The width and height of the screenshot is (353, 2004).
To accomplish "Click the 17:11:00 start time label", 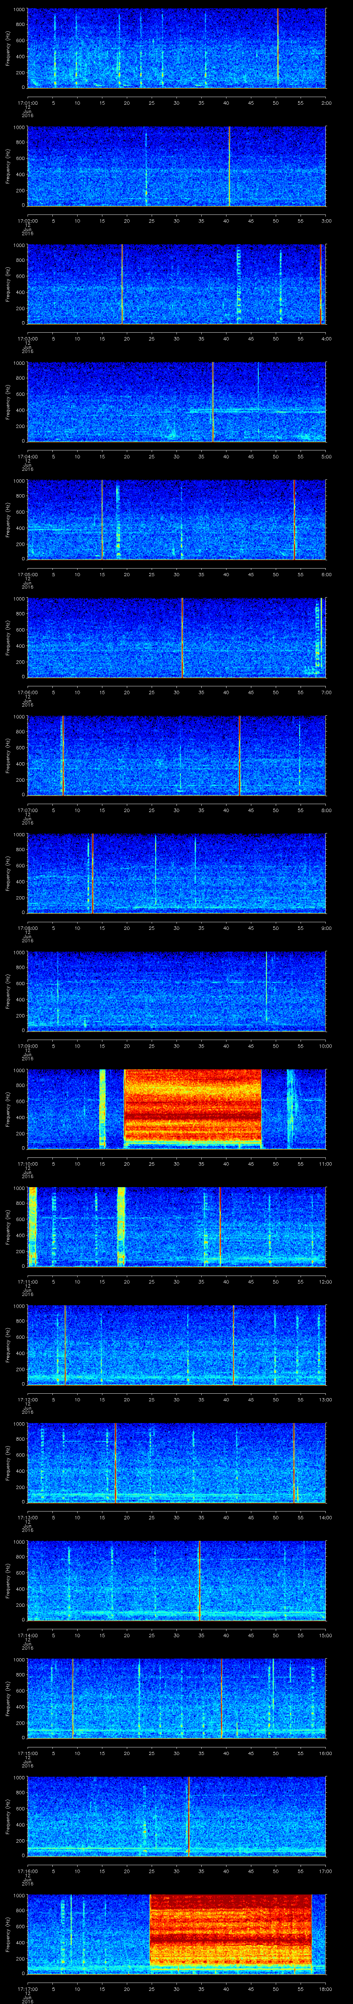I will (27, 1281).
